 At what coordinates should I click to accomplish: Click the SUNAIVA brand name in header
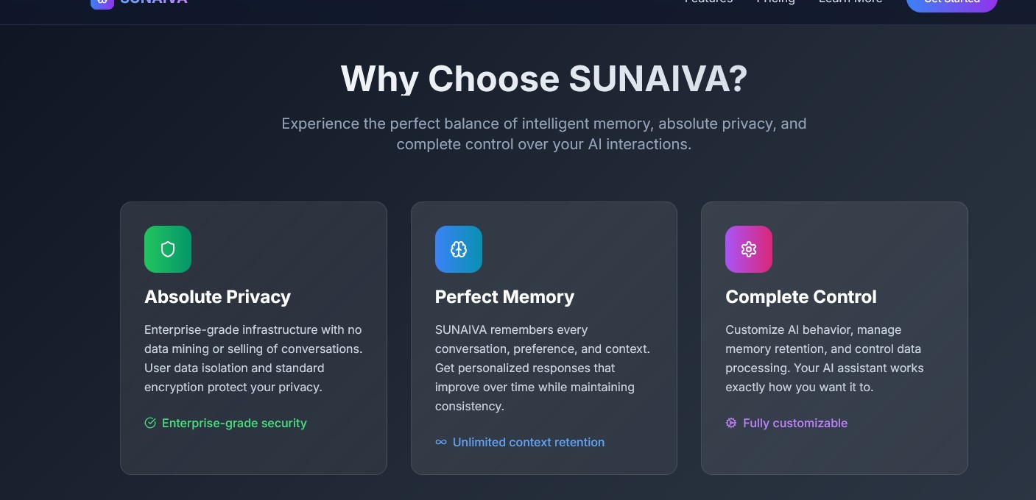click(x=154, y=2)
